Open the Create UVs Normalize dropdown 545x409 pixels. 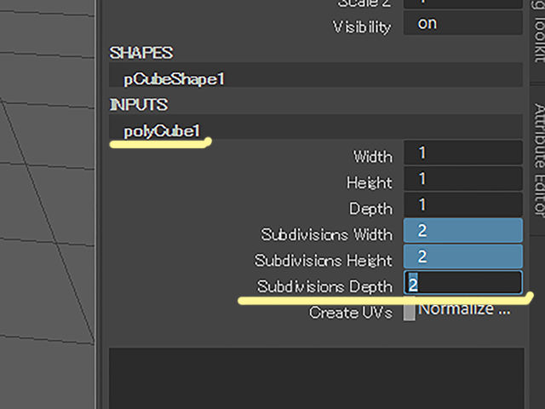click(463, 309)
